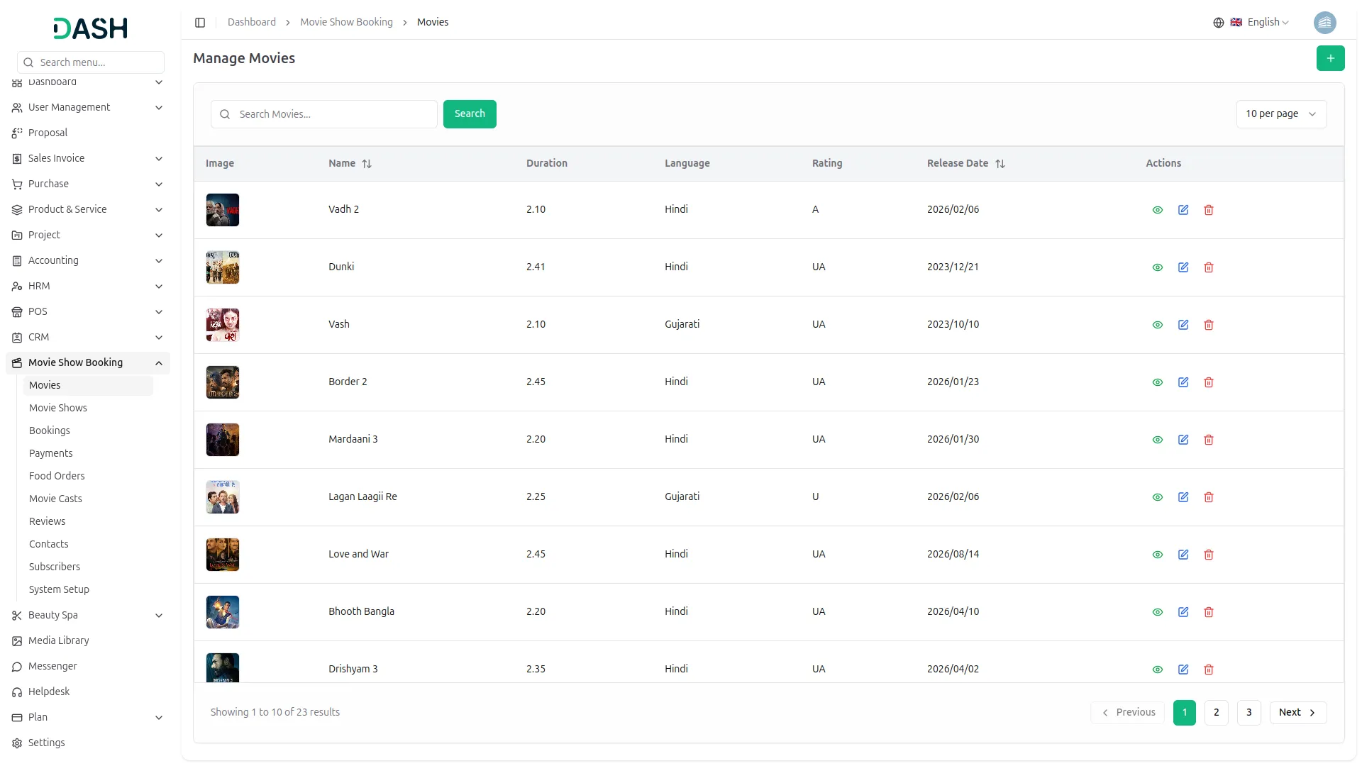Image resolution: width=1362 pixels, height=766 pixels.
Task: Click the Border 2 movie thumbnail
Action: click(x=222, y=382)
